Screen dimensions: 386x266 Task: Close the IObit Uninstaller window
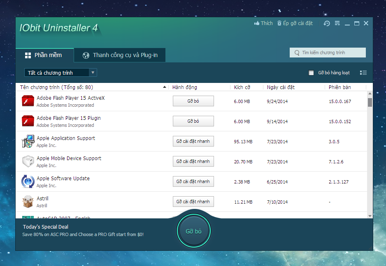click(x=366, y=23)
